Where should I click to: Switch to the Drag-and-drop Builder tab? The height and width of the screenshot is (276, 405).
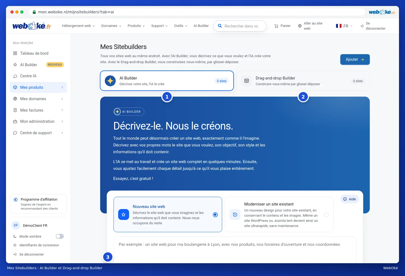click(x=303, y=81)
